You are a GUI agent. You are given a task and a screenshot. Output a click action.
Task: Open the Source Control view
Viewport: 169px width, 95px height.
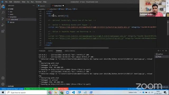(x=3, y=19)
